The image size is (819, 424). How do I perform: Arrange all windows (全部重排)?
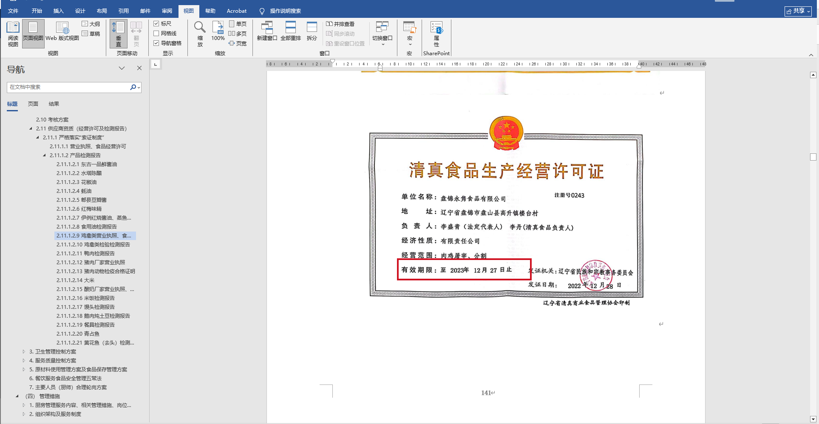coord(291,32)
